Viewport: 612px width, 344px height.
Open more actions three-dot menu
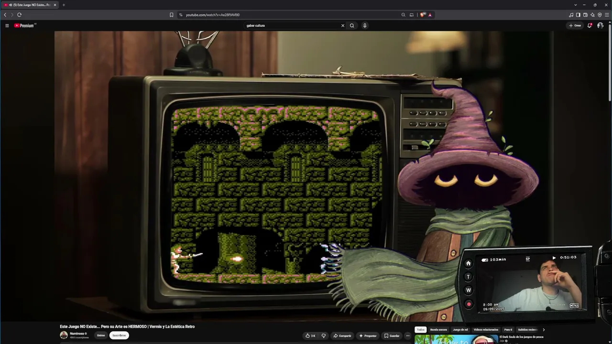[x=407, y=336]
